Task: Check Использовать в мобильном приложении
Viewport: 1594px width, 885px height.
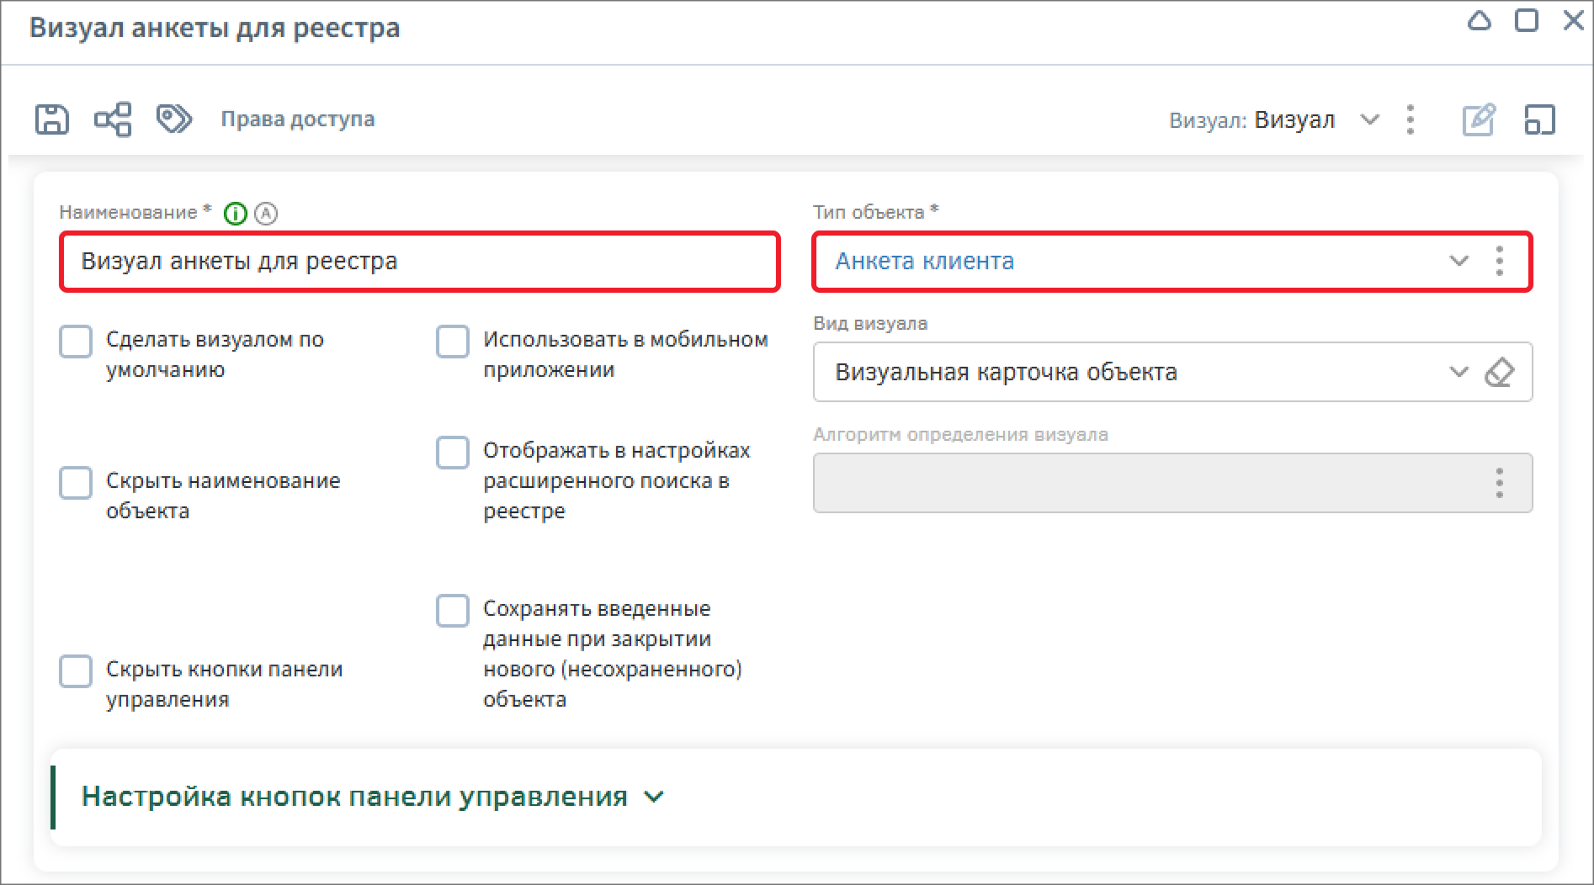Action: coord(453,342)
